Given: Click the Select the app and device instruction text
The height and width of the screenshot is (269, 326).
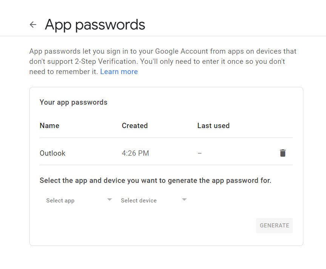Looking at the screenshot, I should click(155, 181).
